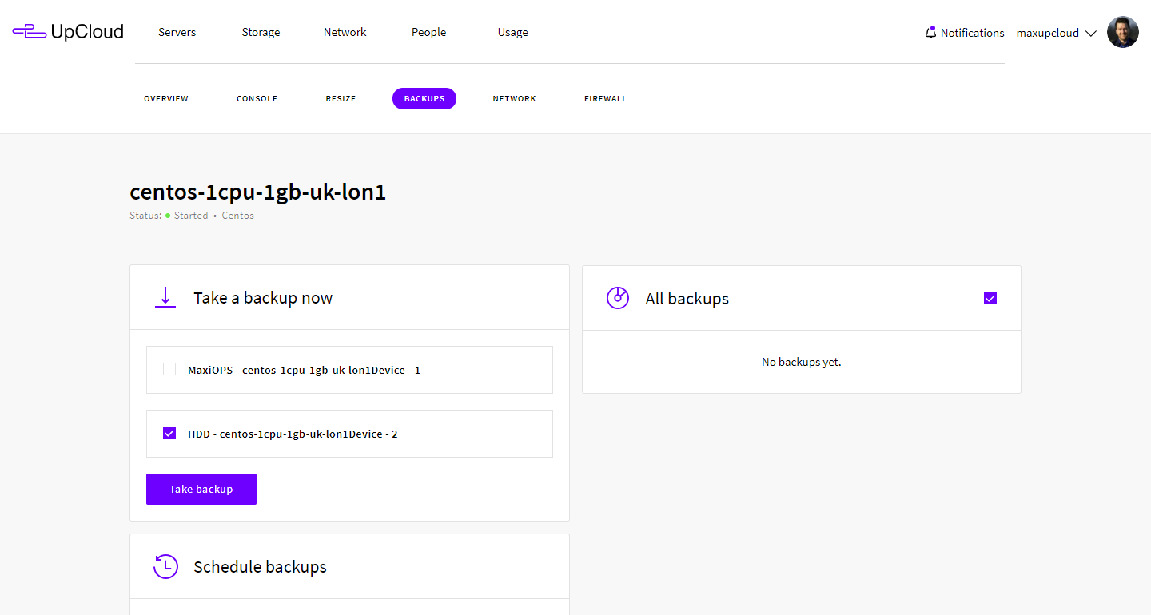Image resolution: width=1151 pixels, height=615 pixels.
Task: Switch to the Firewall tab
Action: (x=606, y=99)
